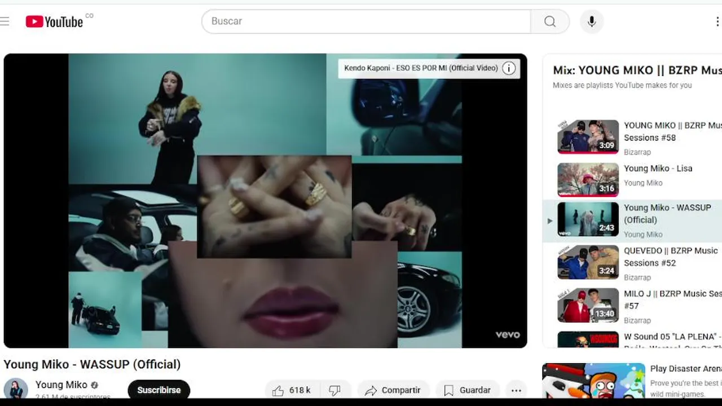Open the Play Disaster Arena ad thumbnail
The height and width of the screenshot is (406, 722).
(x=593, y=381)
